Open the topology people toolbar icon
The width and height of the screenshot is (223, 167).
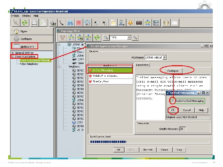tap(148, 23)
